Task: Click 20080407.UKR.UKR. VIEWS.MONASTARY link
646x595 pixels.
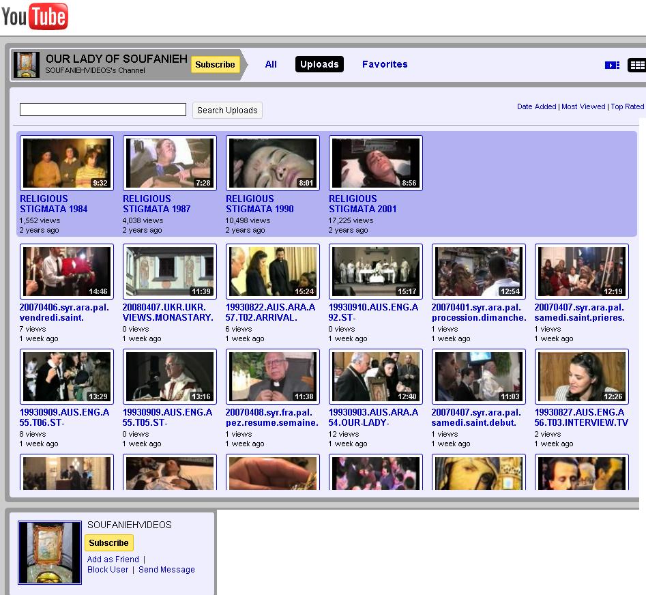Action: (x=168, y=313)
